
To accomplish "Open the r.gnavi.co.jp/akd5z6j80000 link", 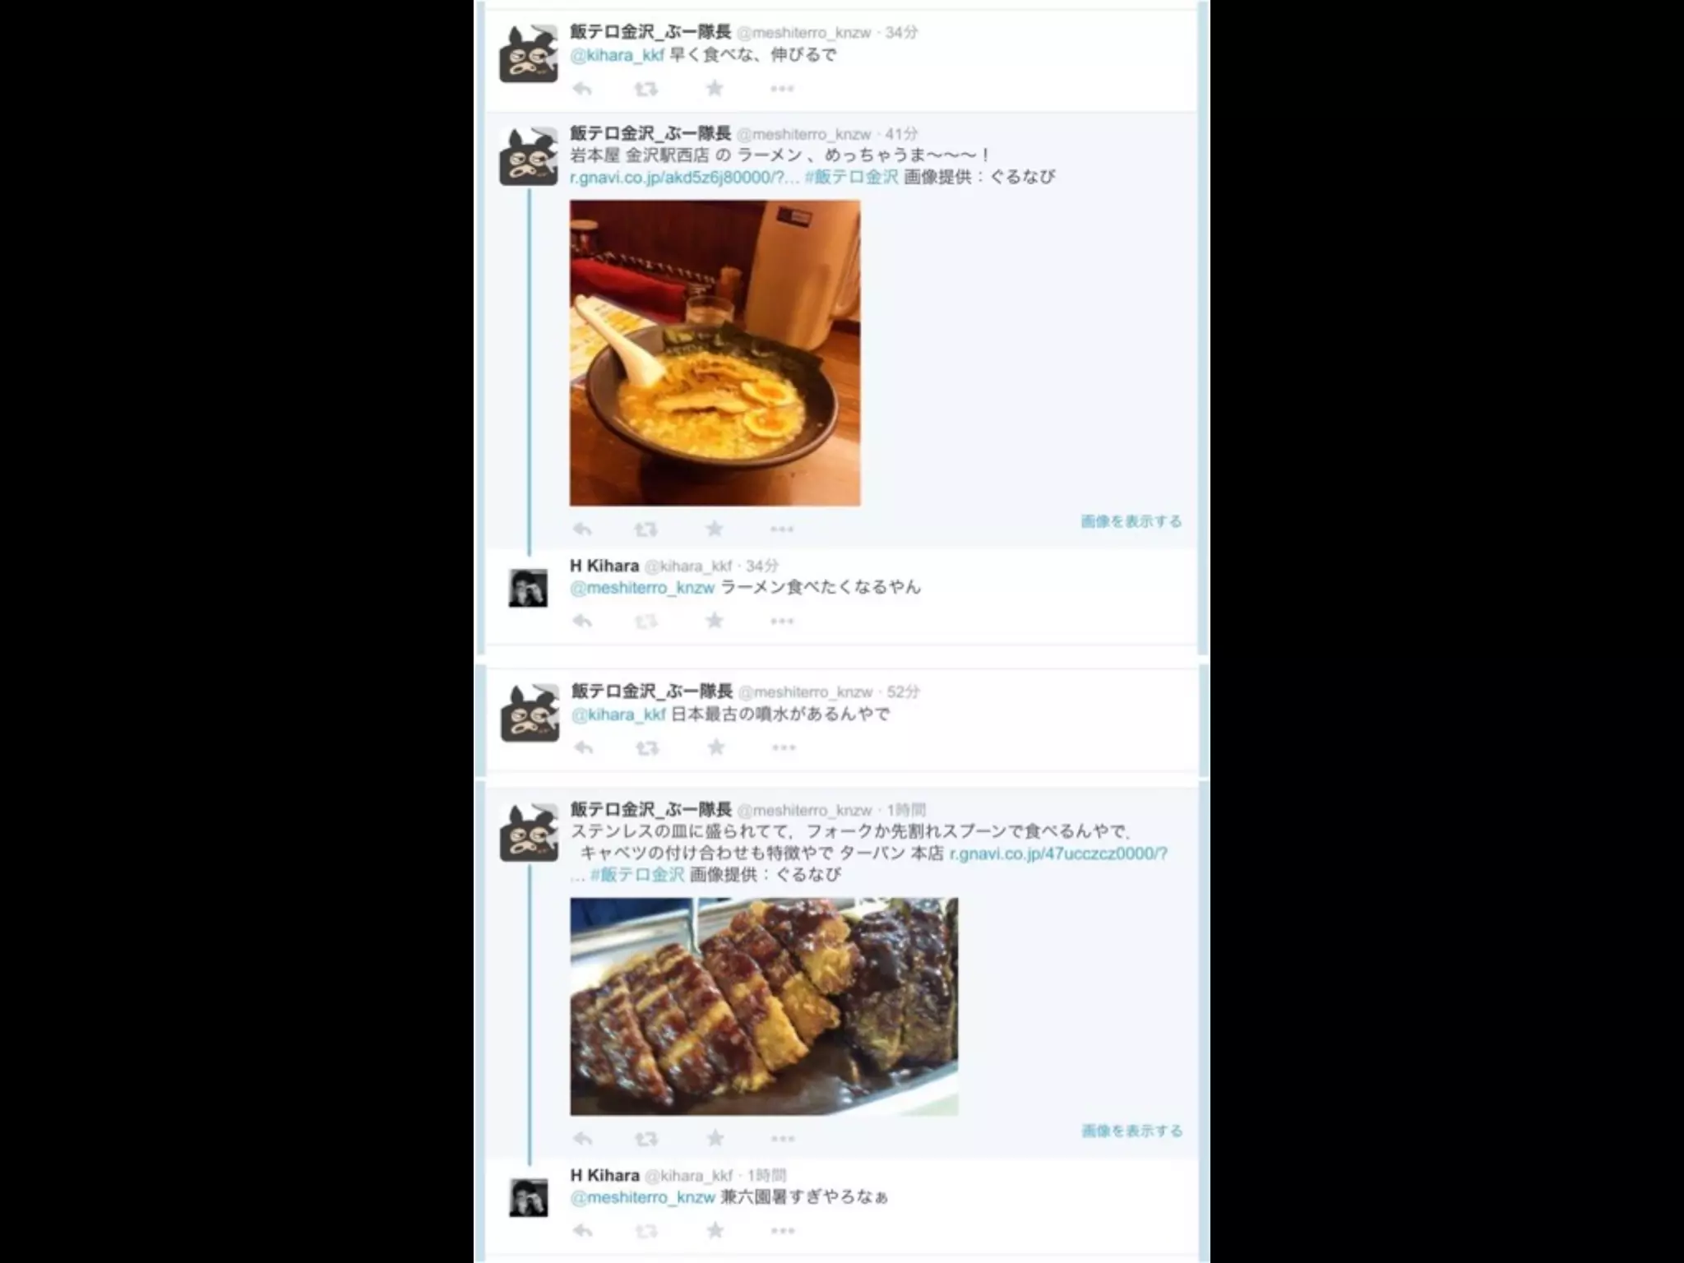I will (x=684, y=178).
